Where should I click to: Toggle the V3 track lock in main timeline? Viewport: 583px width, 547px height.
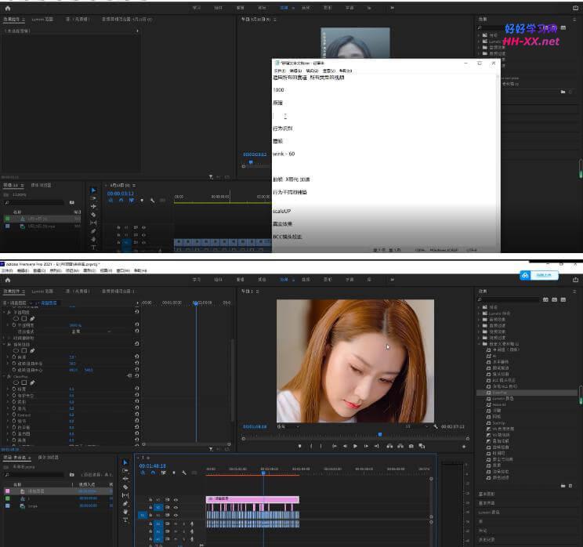pyautogui.click(x=150, y=500)
